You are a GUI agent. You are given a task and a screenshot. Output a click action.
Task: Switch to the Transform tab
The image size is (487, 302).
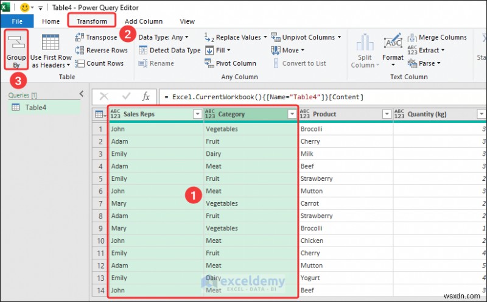click(x=92, y=21)
